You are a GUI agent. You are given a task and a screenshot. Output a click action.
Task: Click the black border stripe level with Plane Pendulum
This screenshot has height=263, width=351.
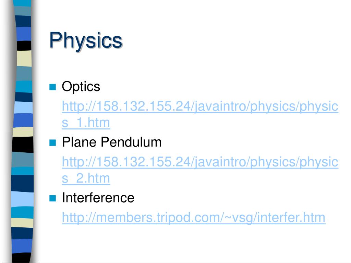click(x=23, y=145)
